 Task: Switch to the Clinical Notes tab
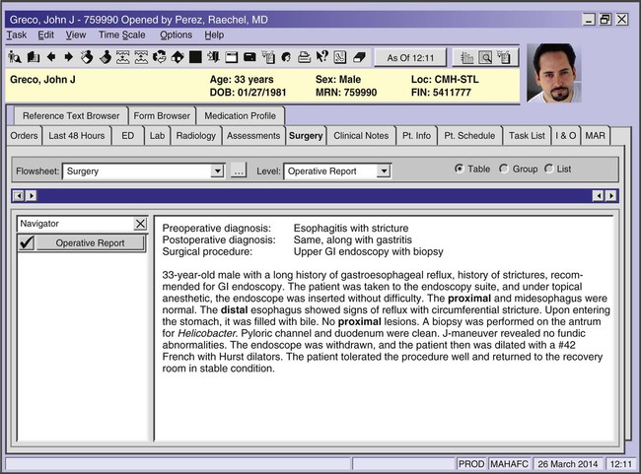point(361,135)
